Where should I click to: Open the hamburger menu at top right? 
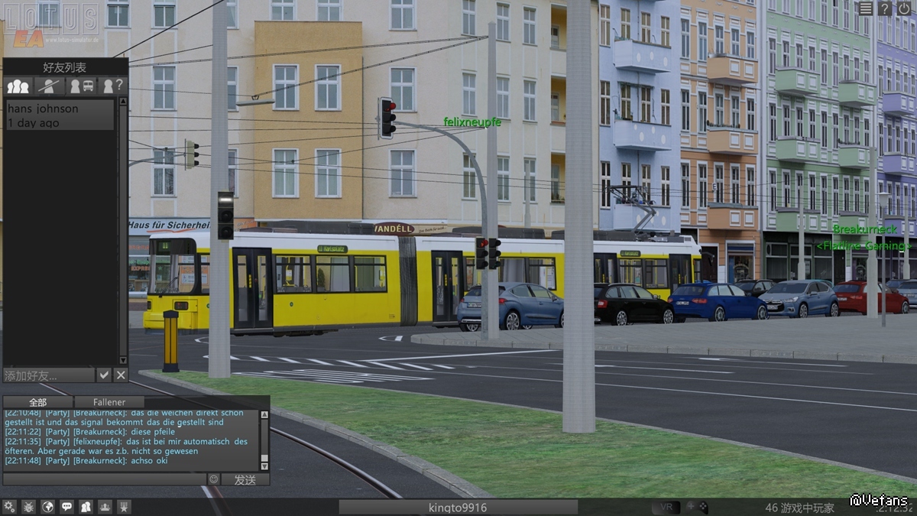(x=865, y=8)
